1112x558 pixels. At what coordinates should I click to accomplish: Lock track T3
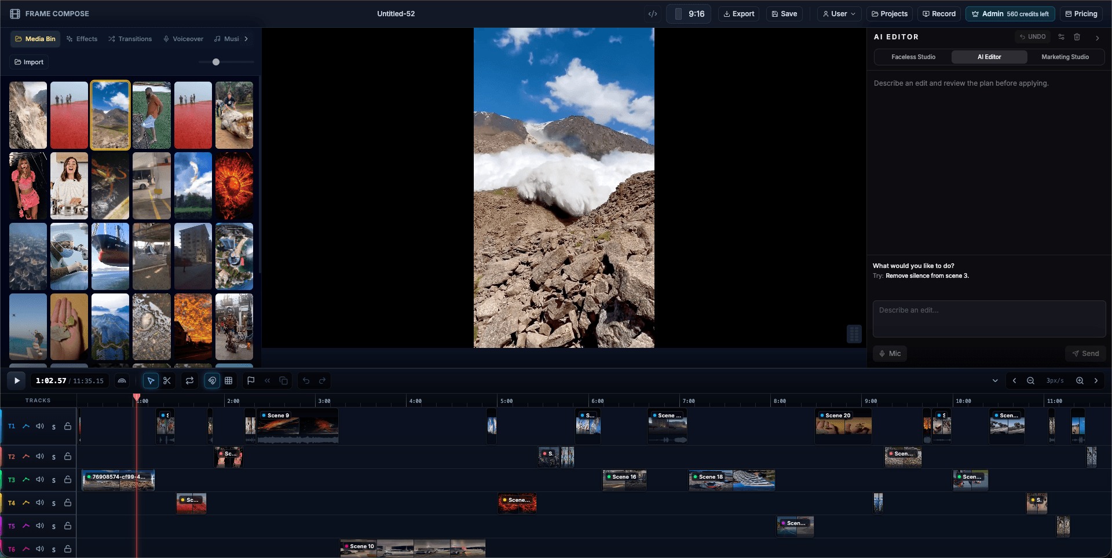pyautogui.click(x=68, y=479)
